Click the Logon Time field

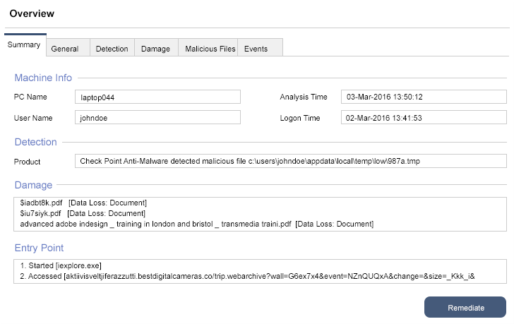point(424,118)
